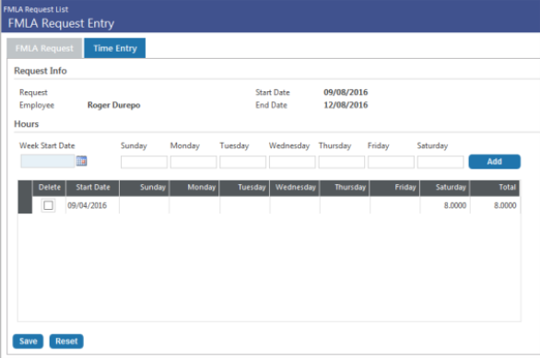Click the Saturday hours input
Image resolution: width=540 pixels, height=358 pixels.
click(440, 162)
